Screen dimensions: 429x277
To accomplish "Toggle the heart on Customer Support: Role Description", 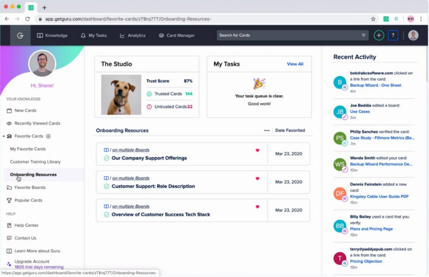I will coord(257,179).
